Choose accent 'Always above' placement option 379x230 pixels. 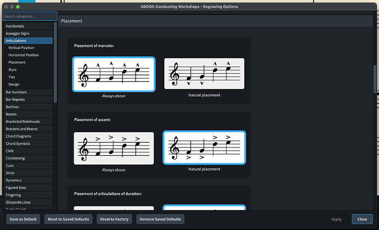click(114, 148)
